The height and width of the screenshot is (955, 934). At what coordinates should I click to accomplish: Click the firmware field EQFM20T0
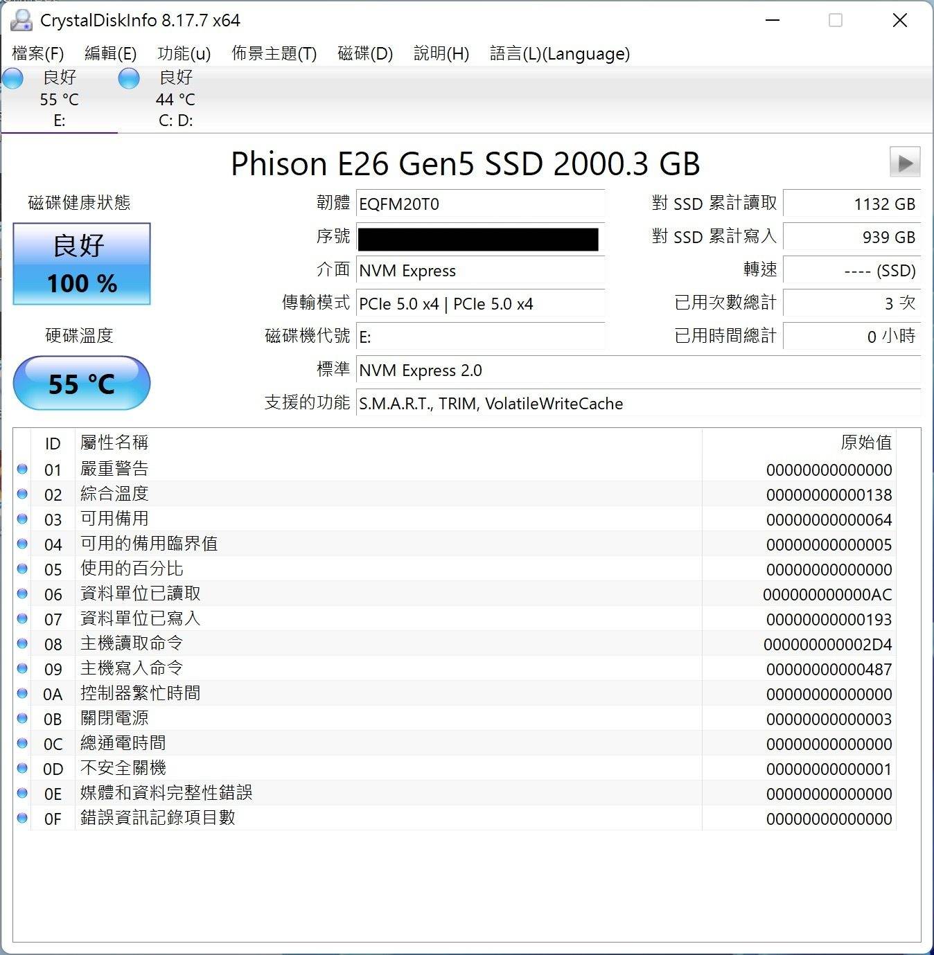[x=479, y=204]
